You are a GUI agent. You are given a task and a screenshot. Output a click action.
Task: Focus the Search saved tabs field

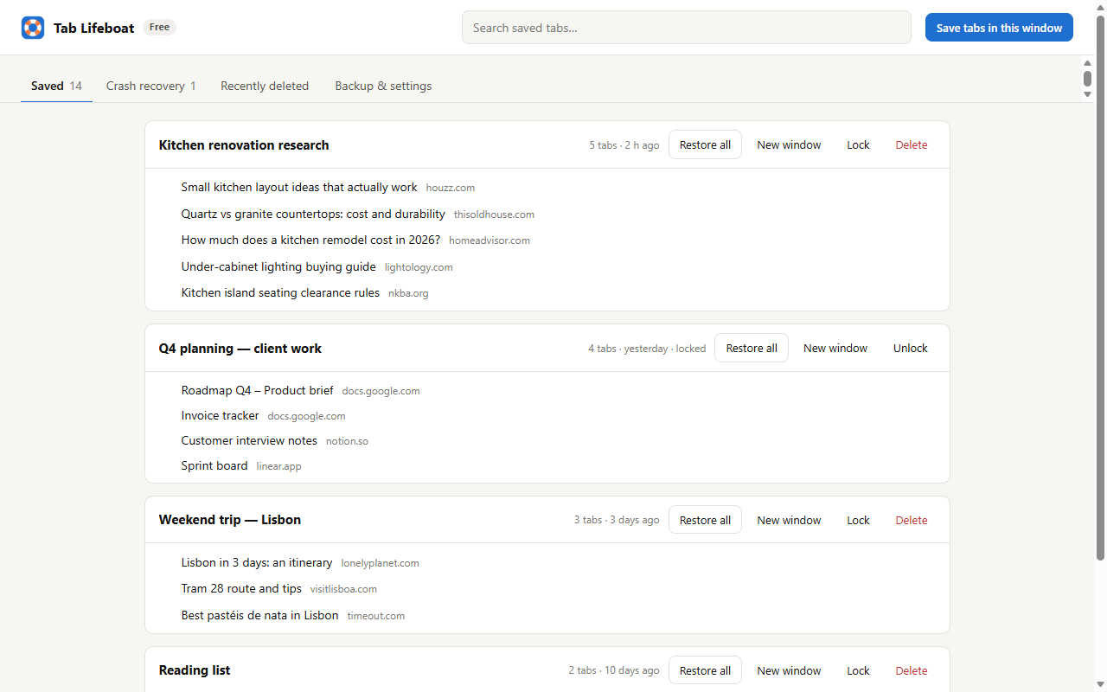(686, 28)
